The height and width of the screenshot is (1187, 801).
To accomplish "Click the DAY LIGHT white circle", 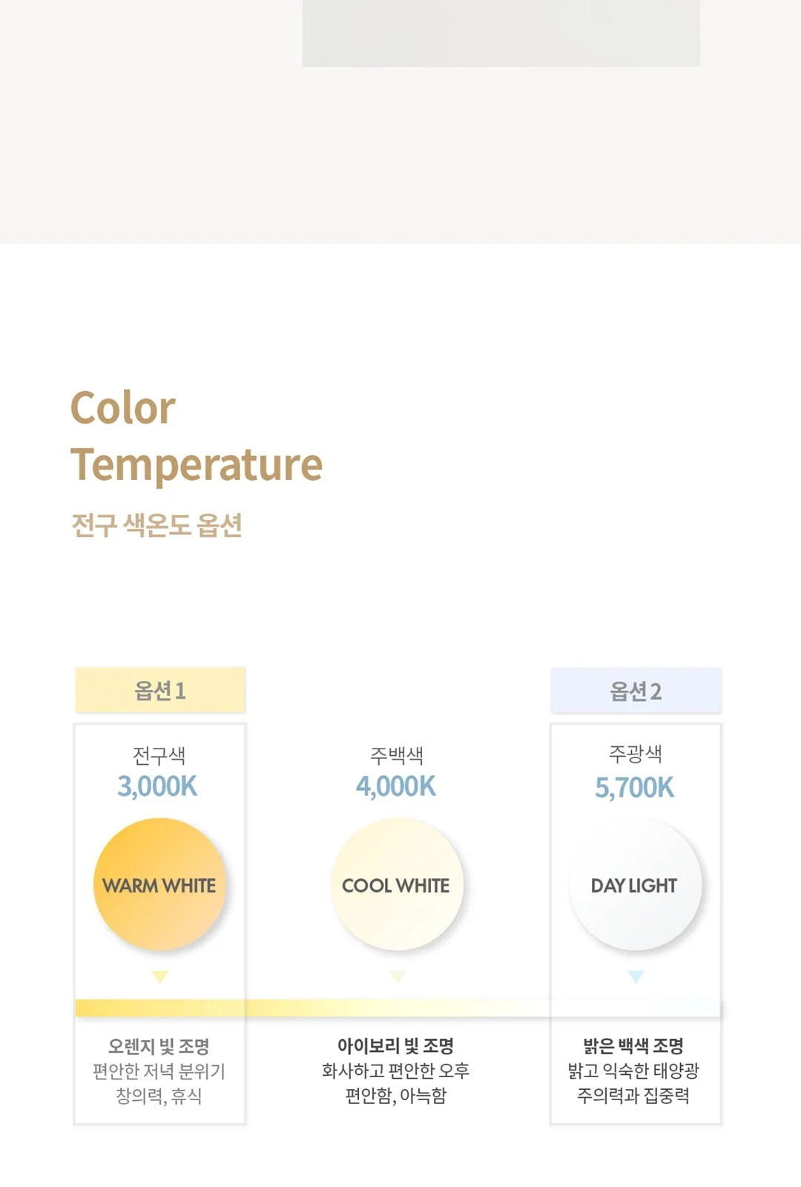I will pyautogui.click(x=635, y=884).
